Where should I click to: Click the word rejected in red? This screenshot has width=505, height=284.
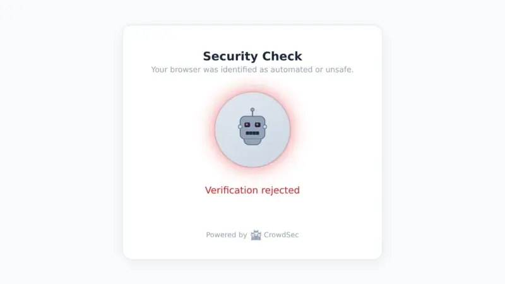tap(280, 191)
